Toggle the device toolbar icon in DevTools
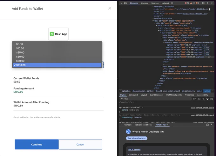Image resolution: width=216 pixels, height=156 pixels. click(125, 3)
